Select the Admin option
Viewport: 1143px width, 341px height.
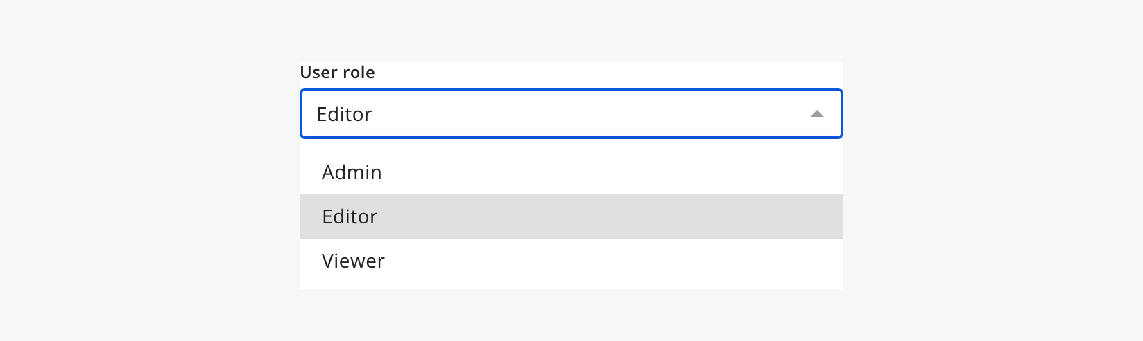tap(571, 172)
